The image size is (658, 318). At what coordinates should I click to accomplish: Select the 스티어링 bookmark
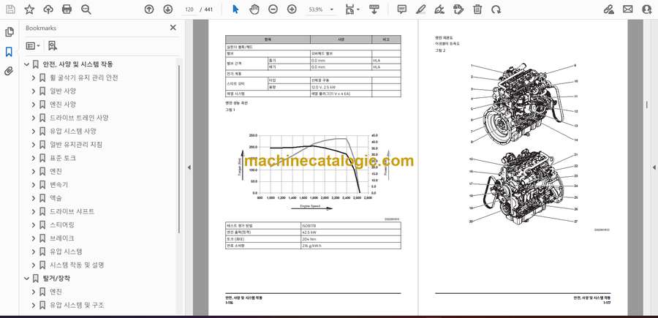pos(62,225)
